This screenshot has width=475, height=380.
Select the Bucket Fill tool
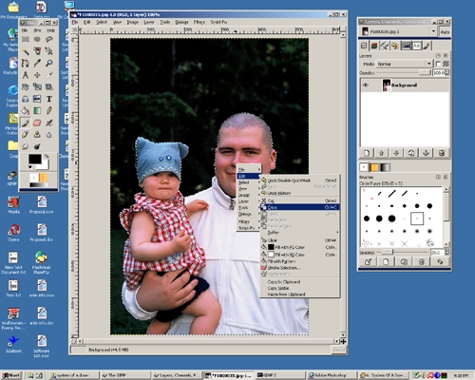point(26,111)
